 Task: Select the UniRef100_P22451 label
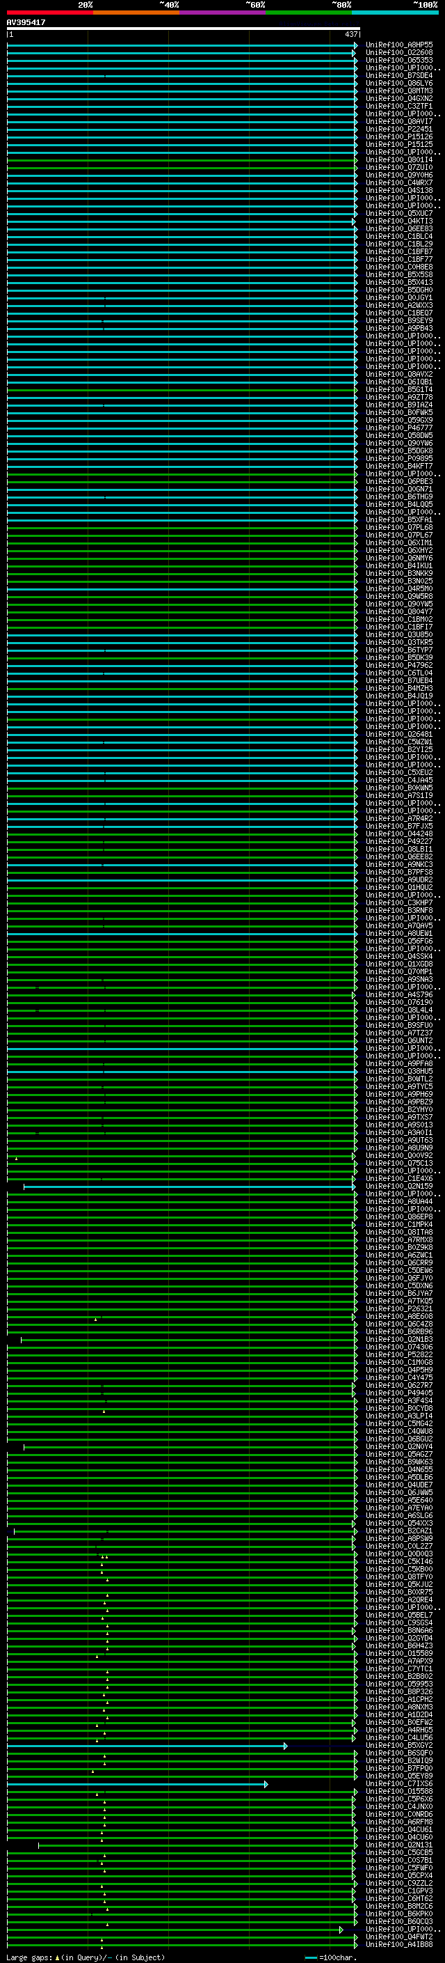399,130
